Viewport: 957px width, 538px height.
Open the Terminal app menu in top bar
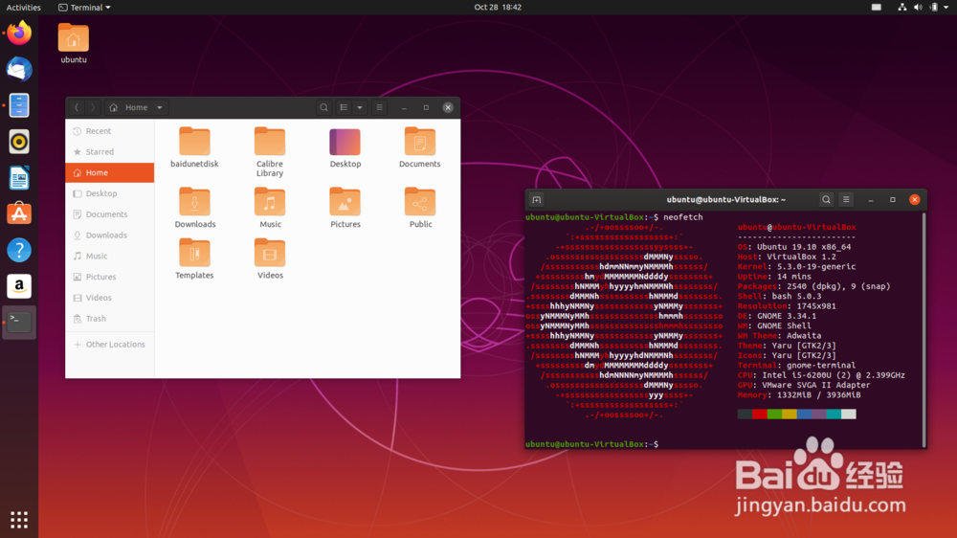(x=84, y=8)
